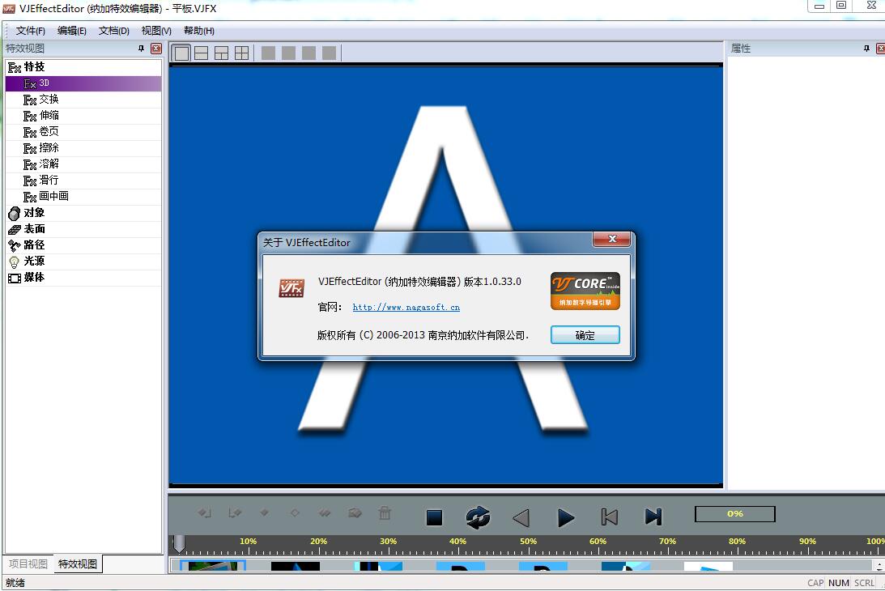
Task: Select the 伸缩 effect item
Action: pyautogui.click(x=83, y=116)
